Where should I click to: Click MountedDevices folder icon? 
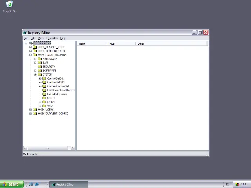44,94
